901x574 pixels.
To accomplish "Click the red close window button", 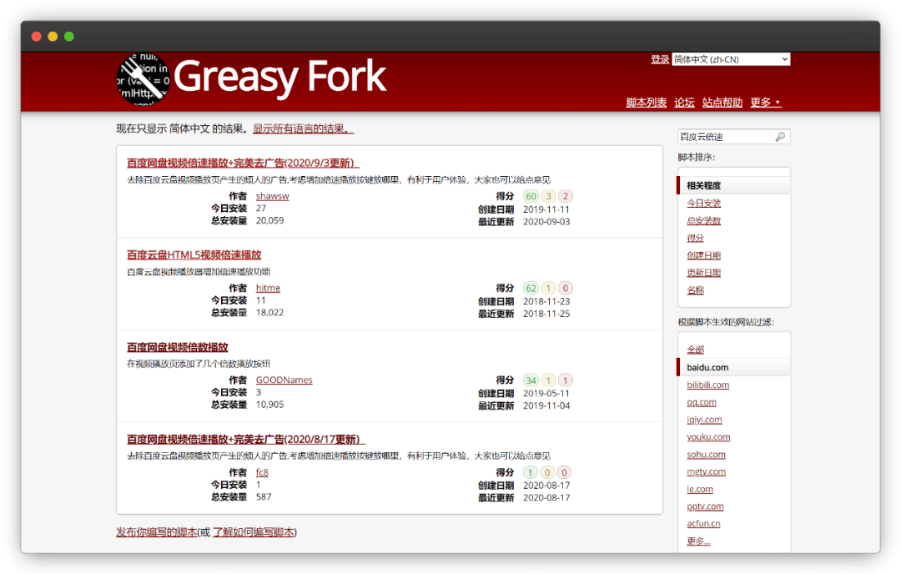I will pos(36,36).
